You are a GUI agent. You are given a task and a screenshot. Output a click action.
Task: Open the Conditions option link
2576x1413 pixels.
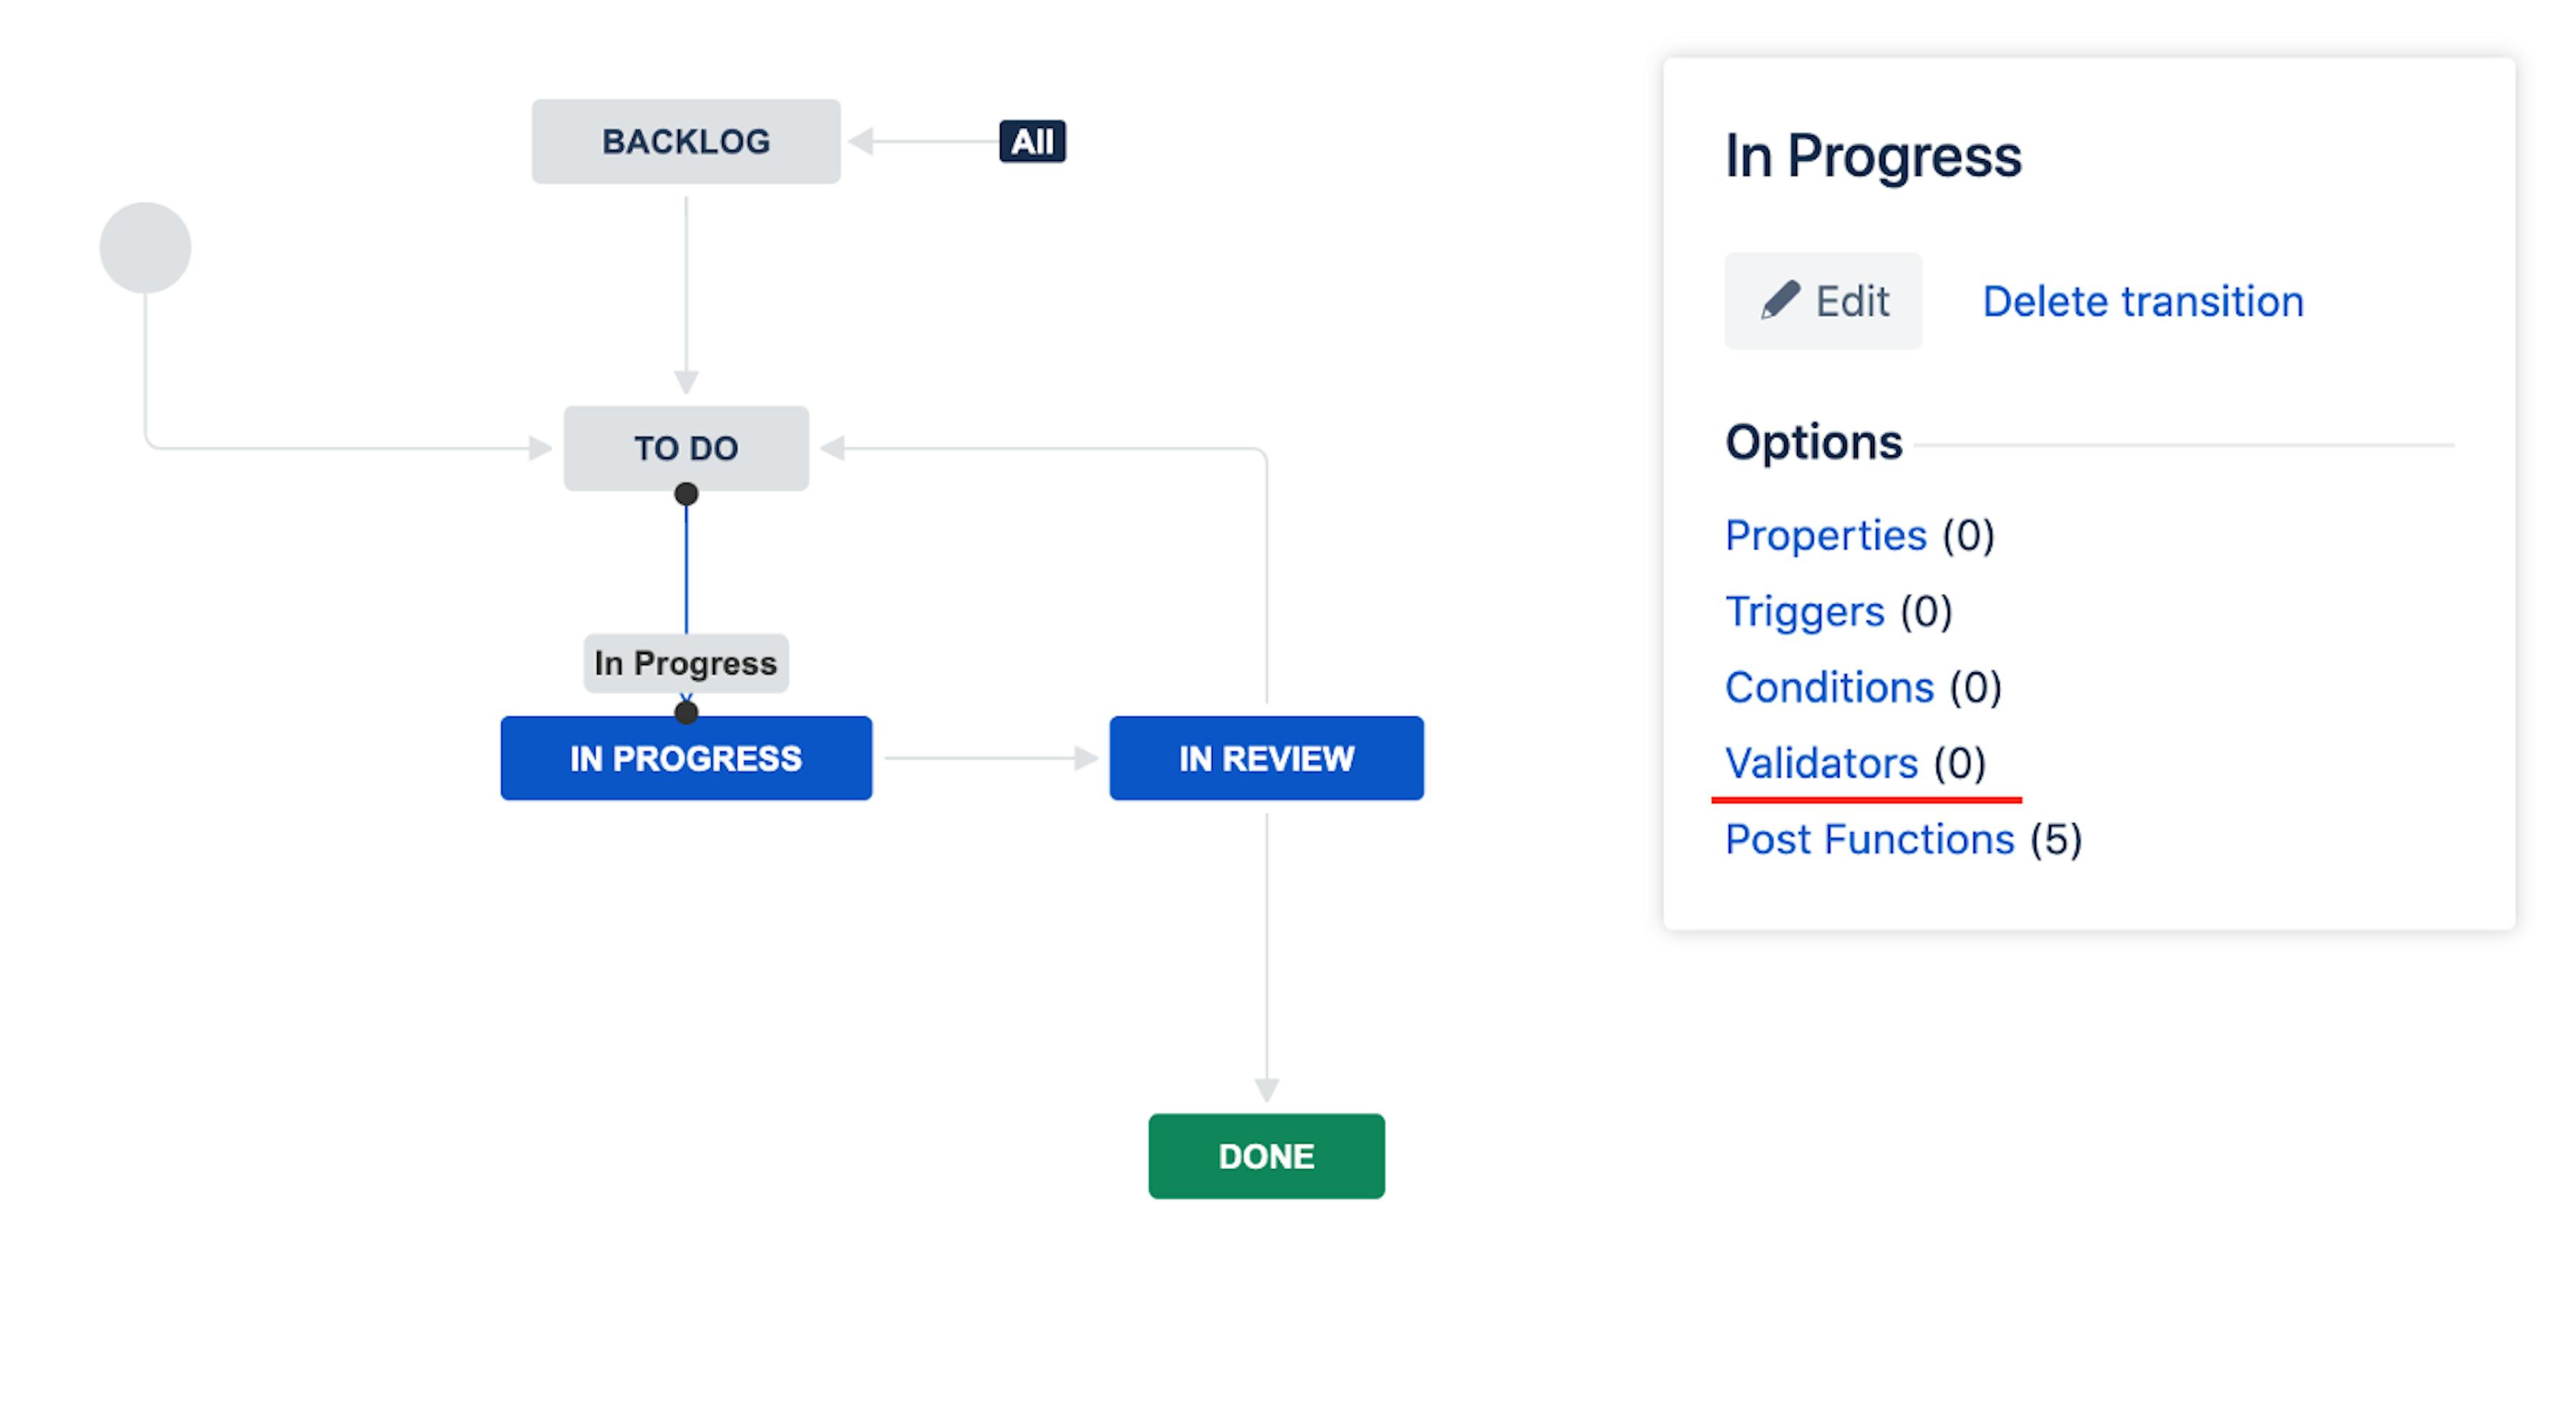[1829, 688]
